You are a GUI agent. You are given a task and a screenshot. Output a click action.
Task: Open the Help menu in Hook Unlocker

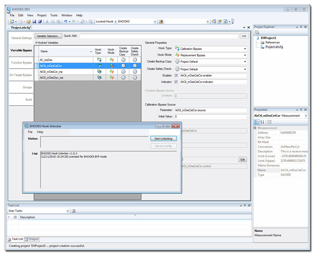click(40, 132)
